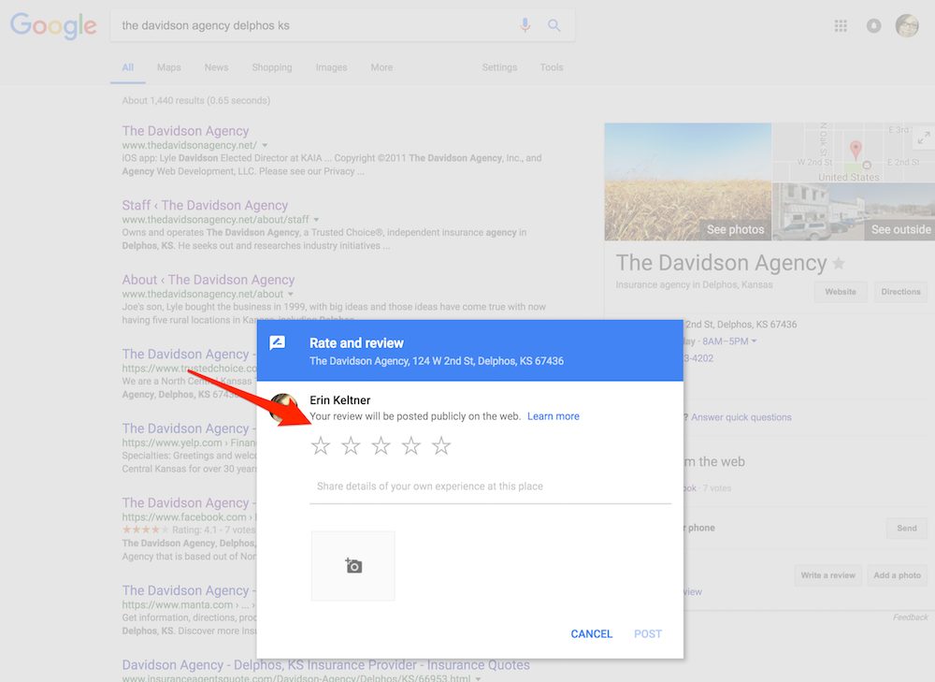Screen dimensions: 935x682
Task: Cancel the review dialog
Action: click(592, 633)
